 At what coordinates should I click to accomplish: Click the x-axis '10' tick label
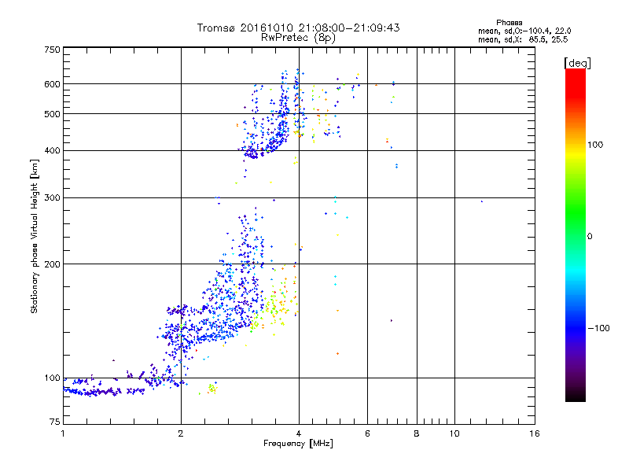click(454, 433)
